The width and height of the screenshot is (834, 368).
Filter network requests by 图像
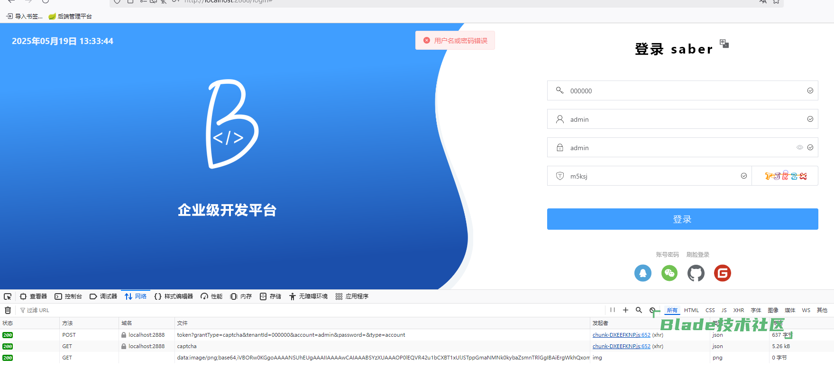click(773, 310)
